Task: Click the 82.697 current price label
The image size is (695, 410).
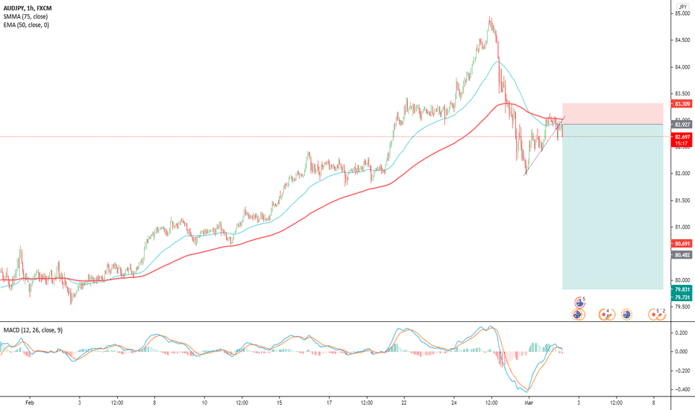Action: coord(682,137)
